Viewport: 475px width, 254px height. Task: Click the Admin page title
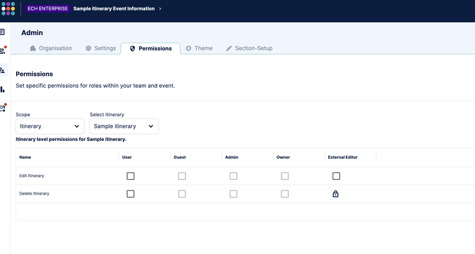click(x=32, y=33)
